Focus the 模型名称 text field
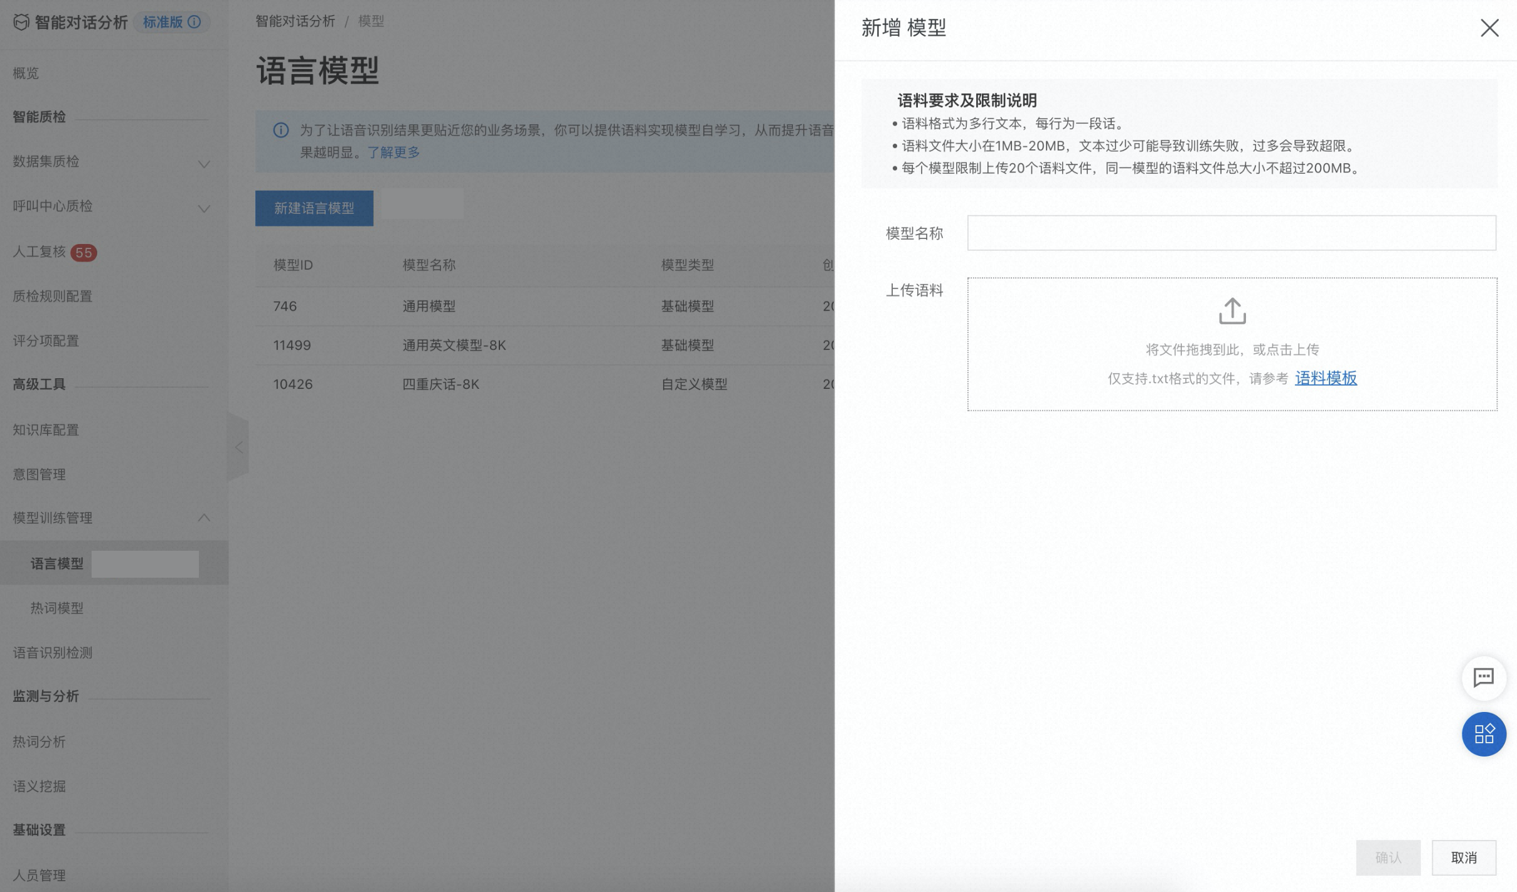The image size is (1517, 892). pyautogui.click(x=1232, y=233)
